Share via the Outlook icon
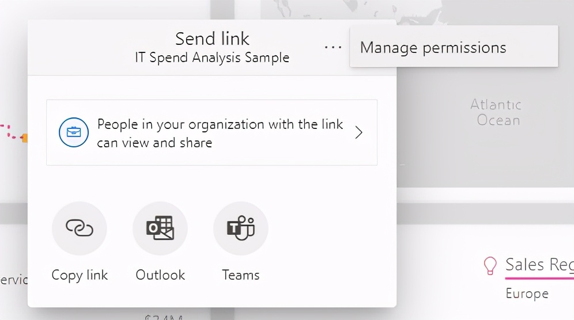This screenshot has height=320, width=574. [x=160, y=228]
